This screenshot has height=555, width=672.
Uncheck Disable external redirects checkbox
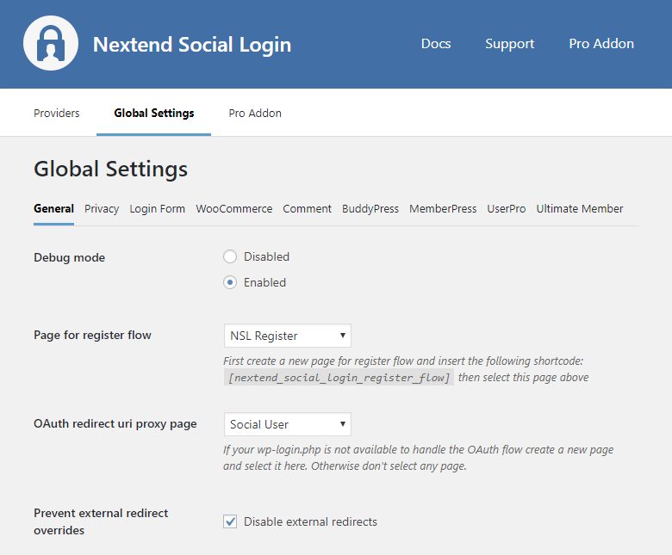(230, 521)
